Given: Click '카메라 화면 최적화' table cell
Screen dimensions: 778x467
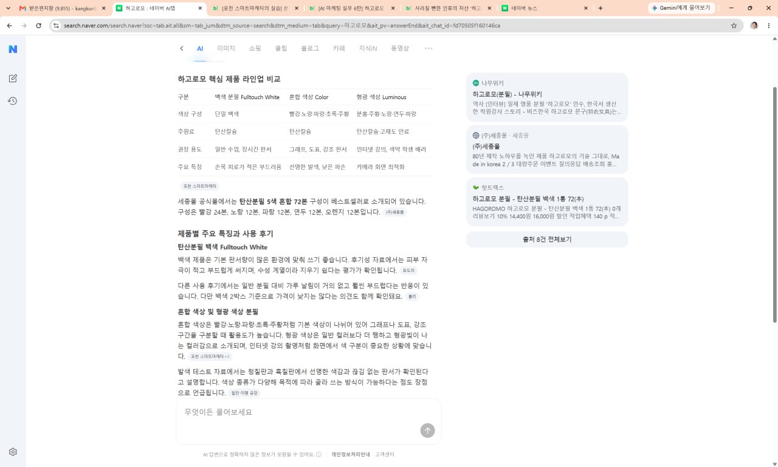Looking at the screenshot, I should pyautogui.click(x=380, y=167).
